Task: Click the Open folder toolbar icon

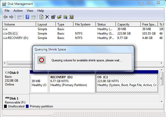Action: tap(59, 17)
